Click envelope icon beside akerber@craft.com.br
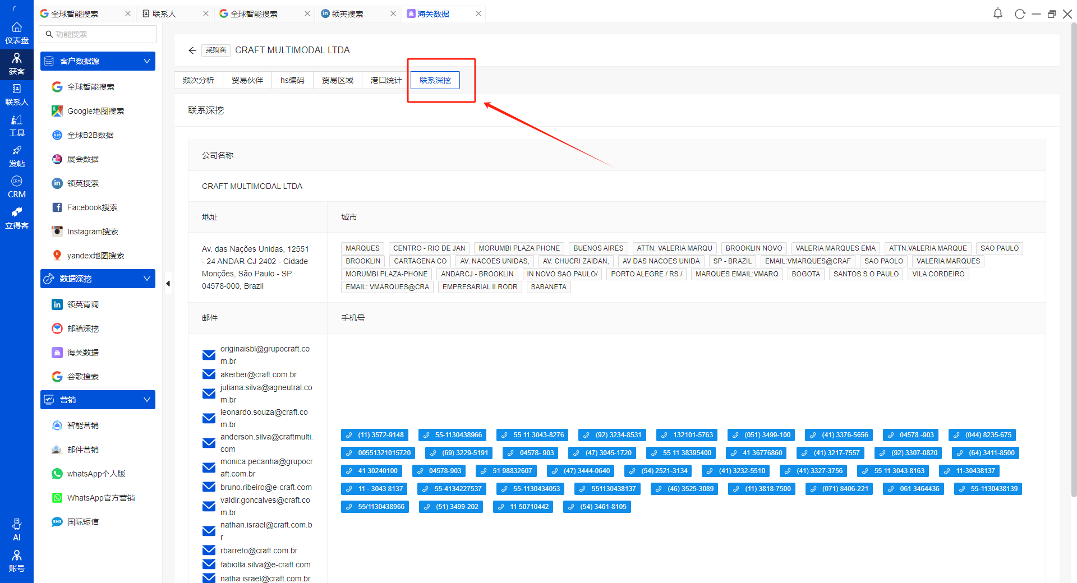 [x=209, y=374]
